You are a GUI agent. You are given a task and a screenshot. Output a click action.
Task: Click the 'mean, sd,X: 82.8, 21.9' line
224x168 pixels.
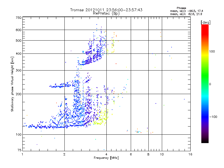(x=186, y=14)
